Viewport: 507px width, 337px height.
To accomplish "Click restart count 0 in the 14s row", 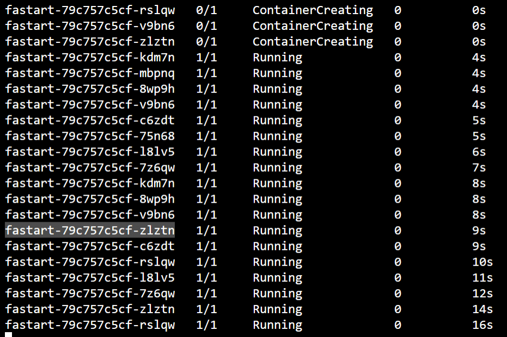I will [398, 309].
